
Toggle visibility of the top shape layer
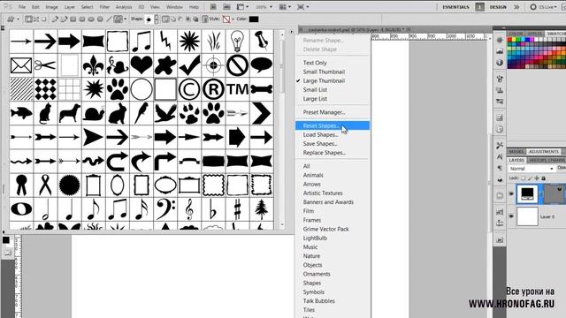(511, 194)
